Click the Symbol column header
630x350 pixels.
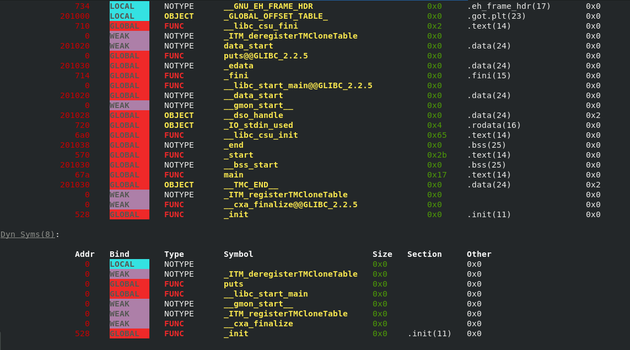point(238,254)
